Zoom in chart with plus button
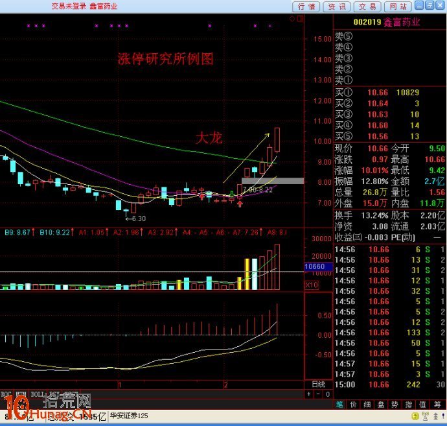The height and width of the screenshot is (426, 447). pyautogui.click(x=309, y=394)
